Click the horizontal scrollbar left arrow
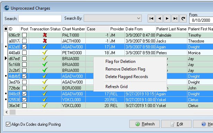The height and width of the screenshot is (133, 213). [x=7, y=112]
